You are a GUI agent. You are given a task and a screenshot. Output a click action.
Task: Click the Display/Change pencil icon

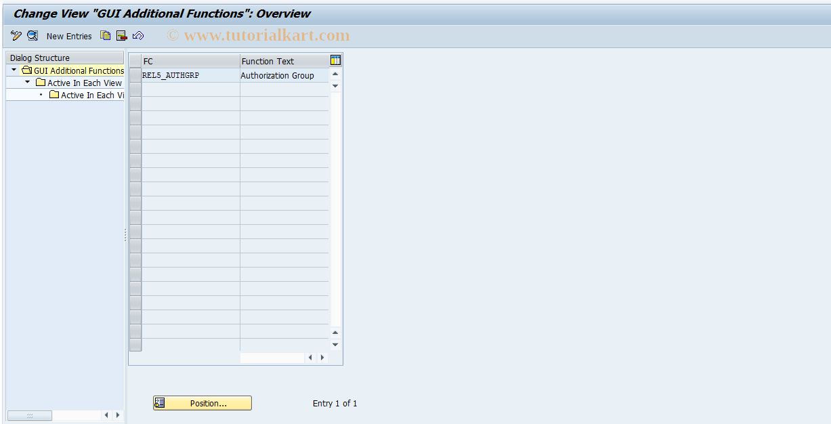16,36
